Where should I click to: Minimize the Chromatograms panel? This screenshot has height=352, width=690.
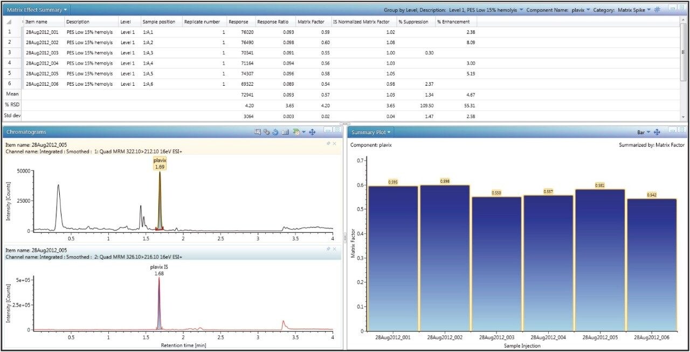point(328,130)
